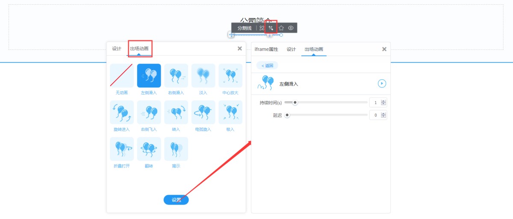Pick the 折叠打开 animation
This screenshot has width=513, height=219.
point(122,149)
